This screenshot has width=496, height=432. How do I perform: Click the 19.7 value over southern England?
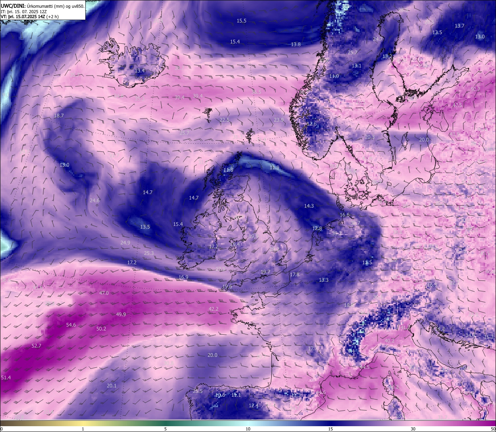tap(265, 272)
